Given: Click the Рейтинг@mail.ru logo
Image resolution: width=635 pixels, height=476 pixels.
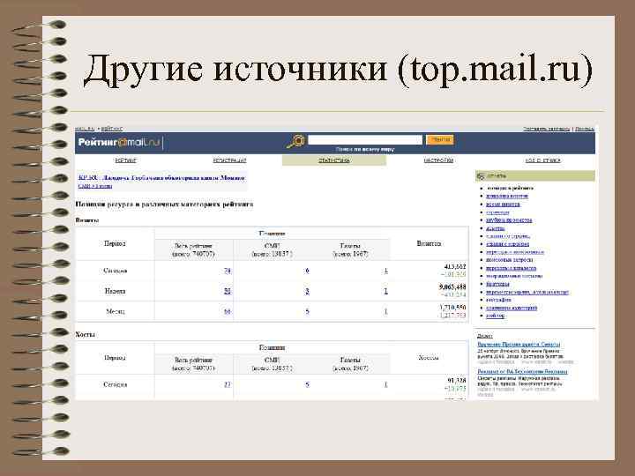Looking at the screenshot, I should [119, 143].
